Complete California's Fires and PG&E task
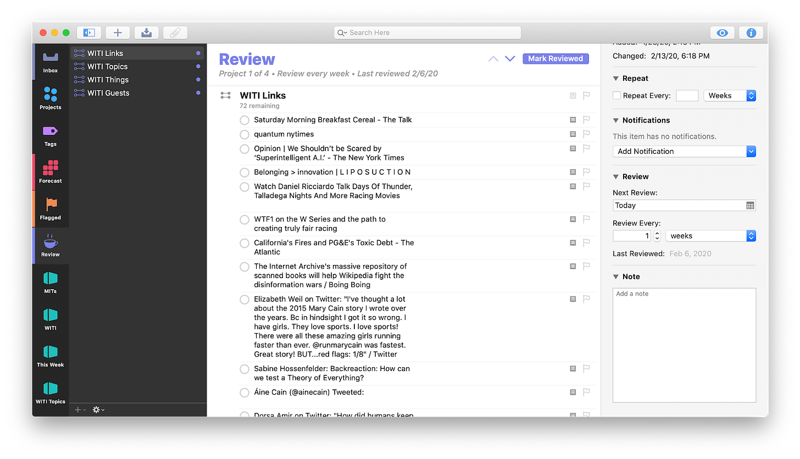The image size is (800, 459). click(245, 243)
